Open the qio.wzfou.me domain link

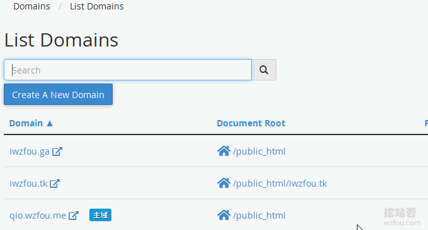coord(38,216)
